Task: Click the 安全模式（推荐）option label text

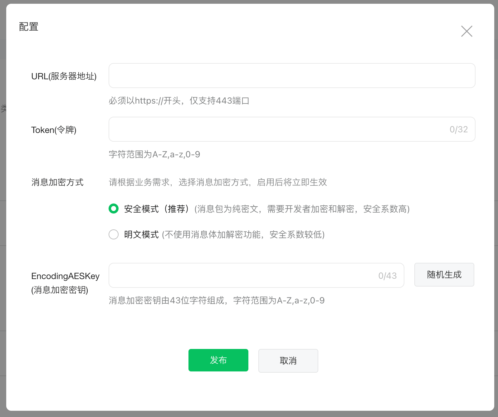Action: (x=156, y=209)
